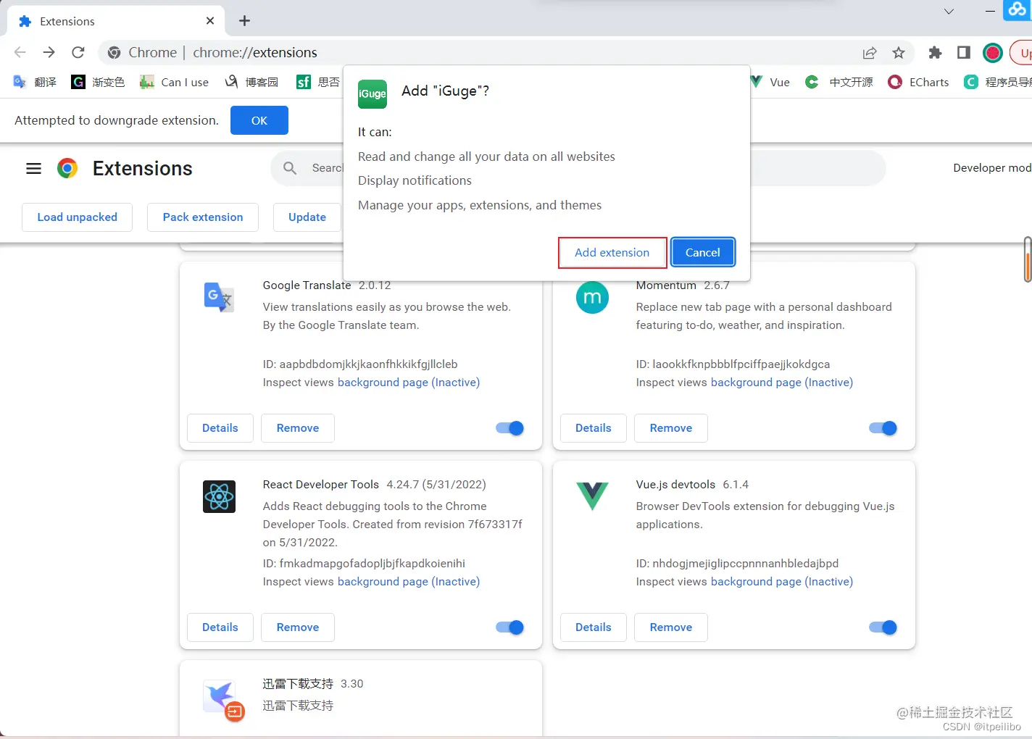
Task: Inspect Momentum background page link
Action: pyautogui.click(x=782, y=383)
